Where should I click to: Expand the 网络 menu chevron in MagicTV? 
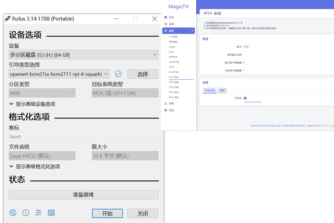coord(192,103)
